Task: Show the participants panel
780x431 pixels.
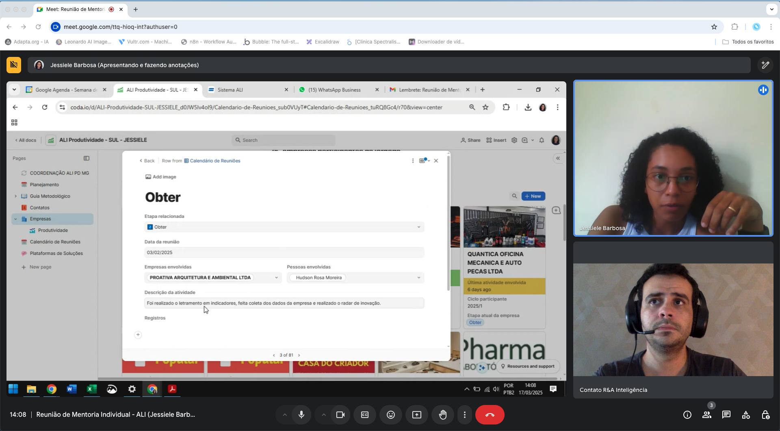Action: tap(707, 415)
